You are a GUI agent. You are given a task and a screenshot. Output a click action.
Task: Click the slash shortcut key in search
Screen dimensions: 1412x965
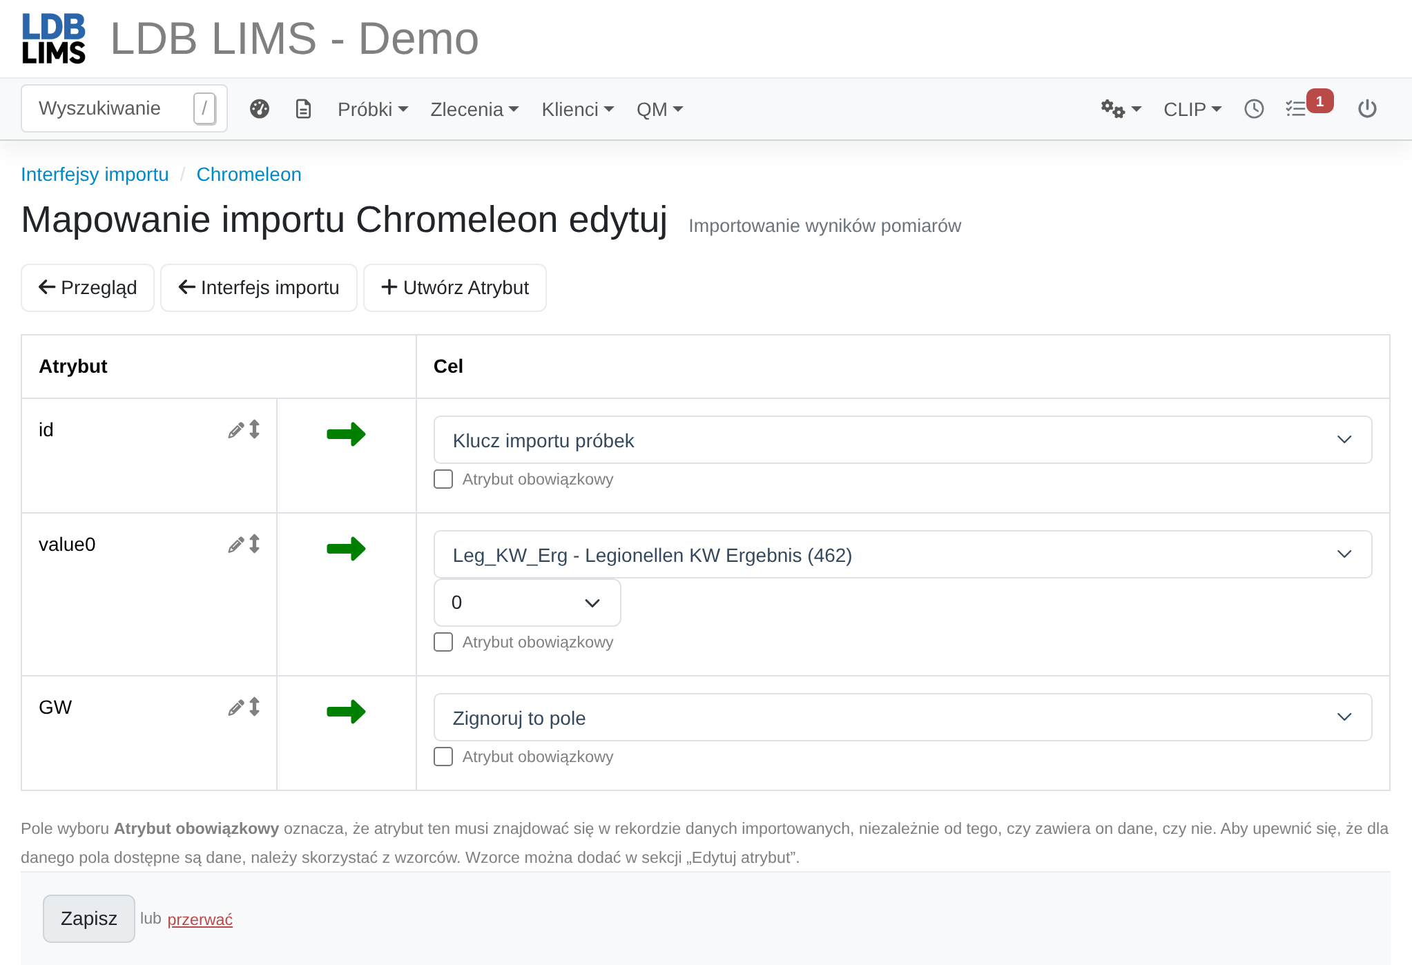click(x=204, y=108)
